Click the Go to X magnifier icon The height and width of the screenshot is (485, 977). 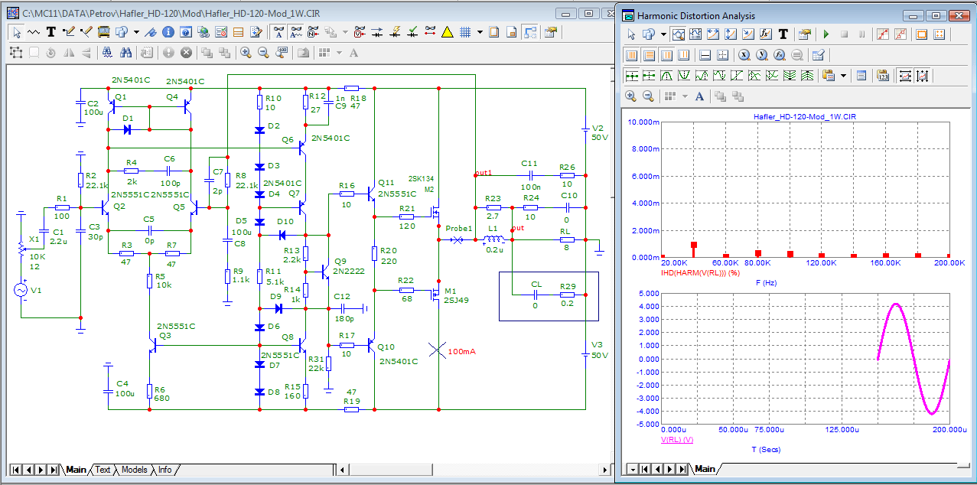pyautogui.click(x=744, y=56)
